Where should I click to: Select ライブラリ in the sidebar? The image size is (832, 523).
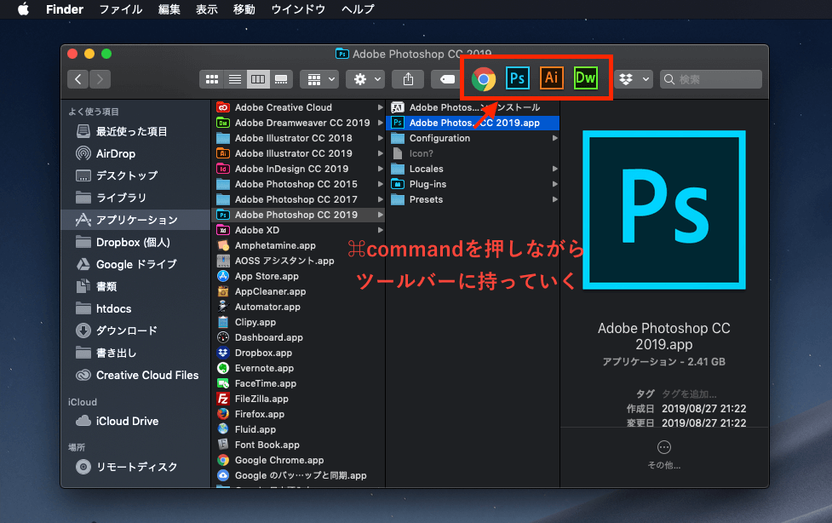click(136, 198)
